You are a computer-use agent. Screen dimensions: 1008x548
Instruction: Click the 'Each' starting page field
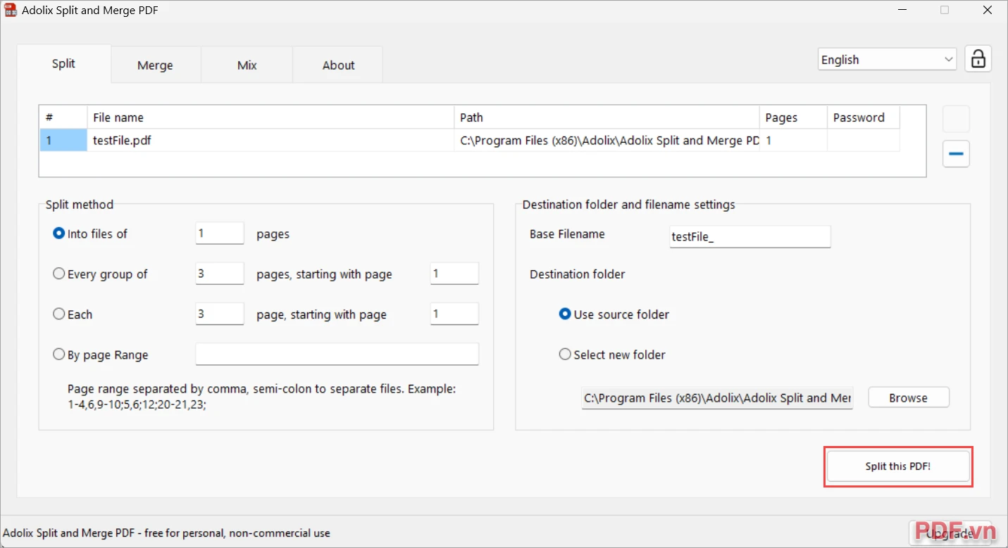[x=454, y=314]
